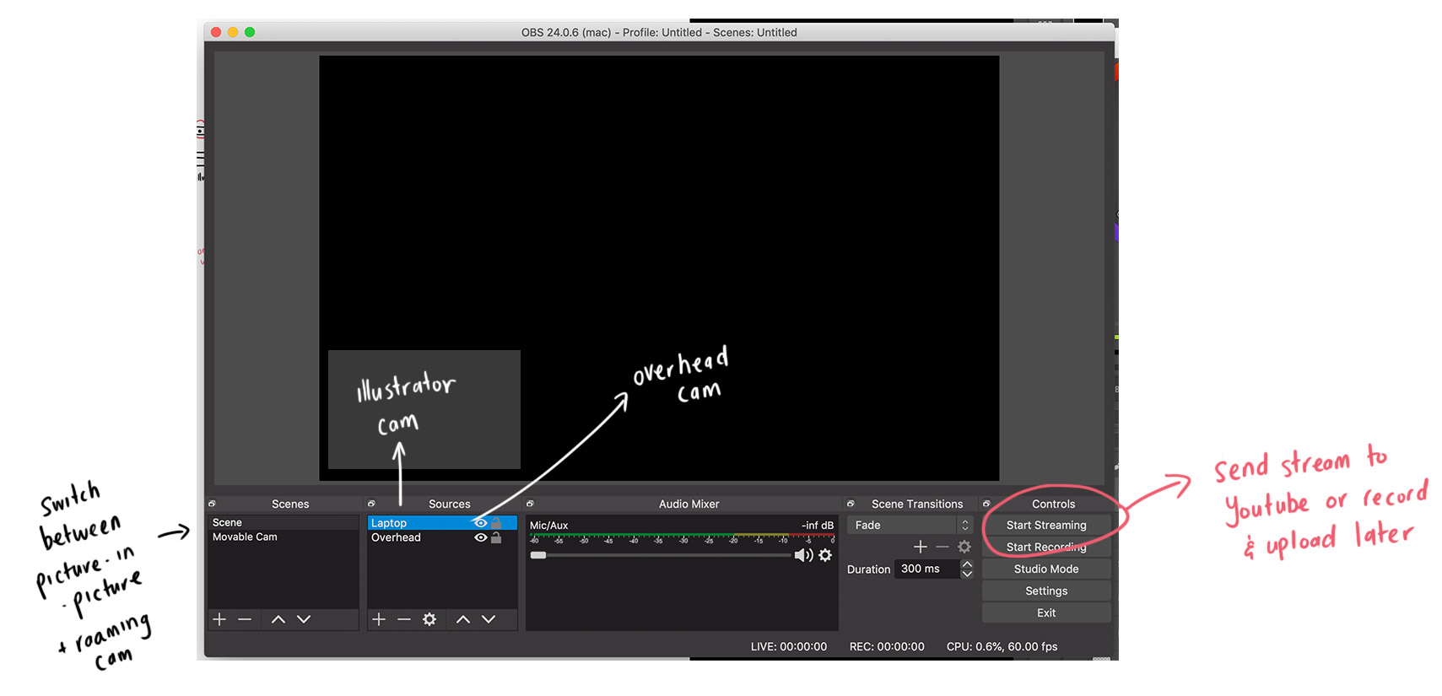Click the CPU and fps status text
Image resolution: width=1442 pixels, height=696 pixels.
[x=1002, y=646]
